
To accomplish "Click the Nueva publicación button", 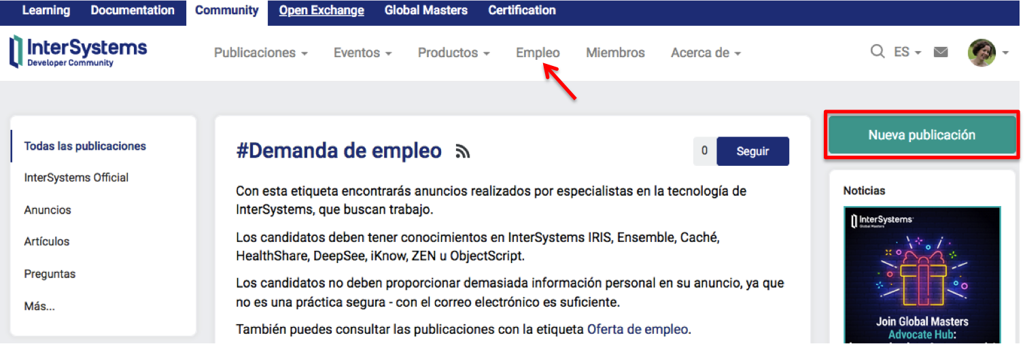I will click(921, 135).
